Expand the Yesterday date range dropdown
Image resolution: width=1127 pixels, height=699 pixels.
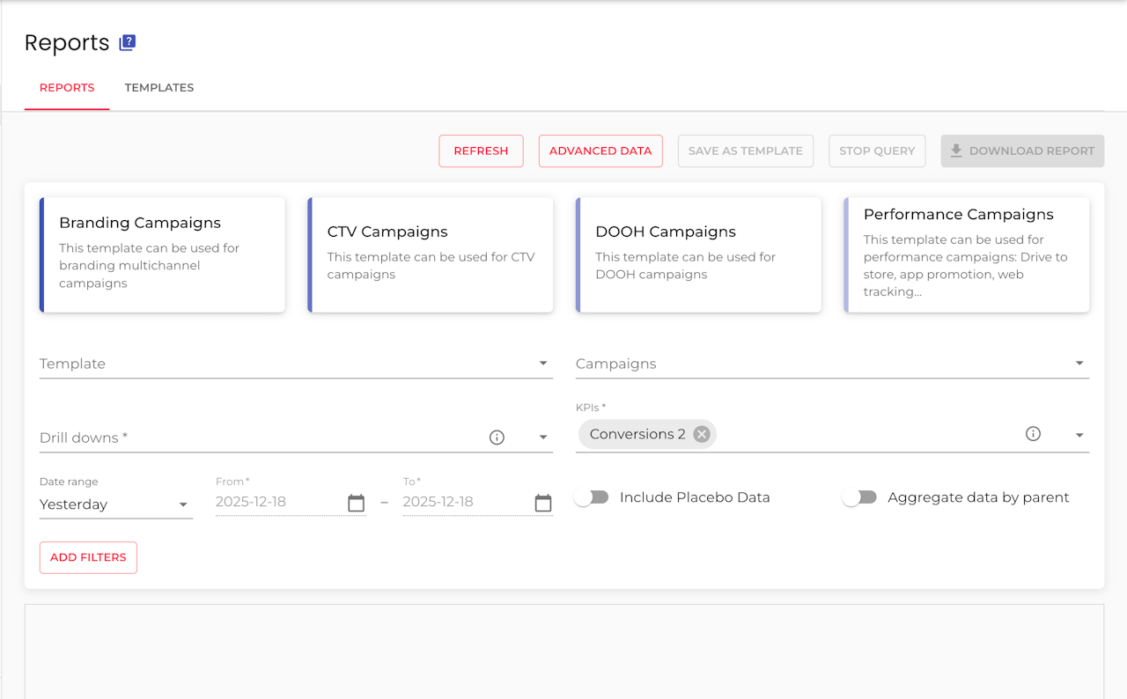click(x=183, y=504)
